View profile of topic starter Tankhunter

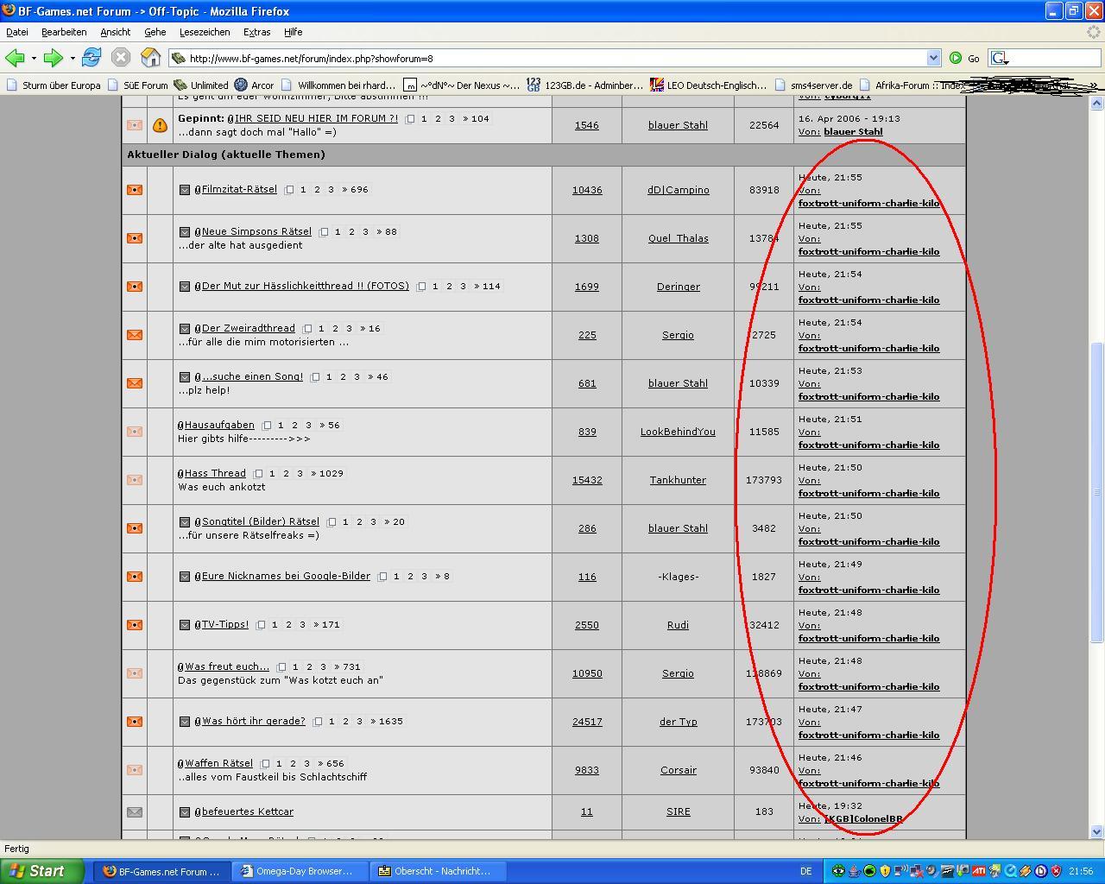678,480
